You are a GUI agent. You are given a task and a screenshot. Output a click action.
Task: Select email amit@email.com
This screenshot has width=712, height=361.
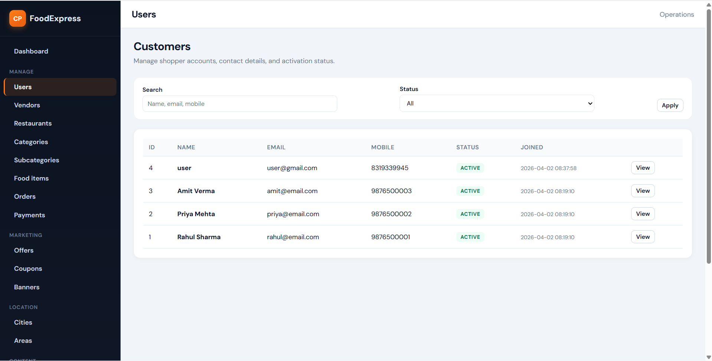(292, 191)
